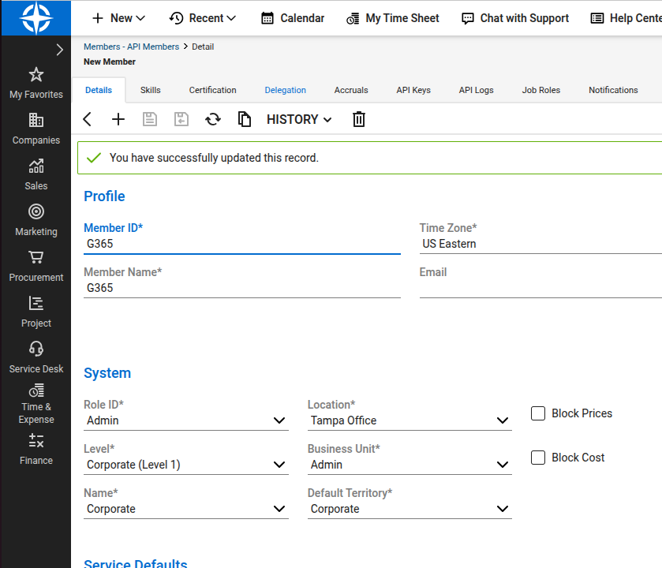Open the Name dropdown showing Corporate

[185, 509]
